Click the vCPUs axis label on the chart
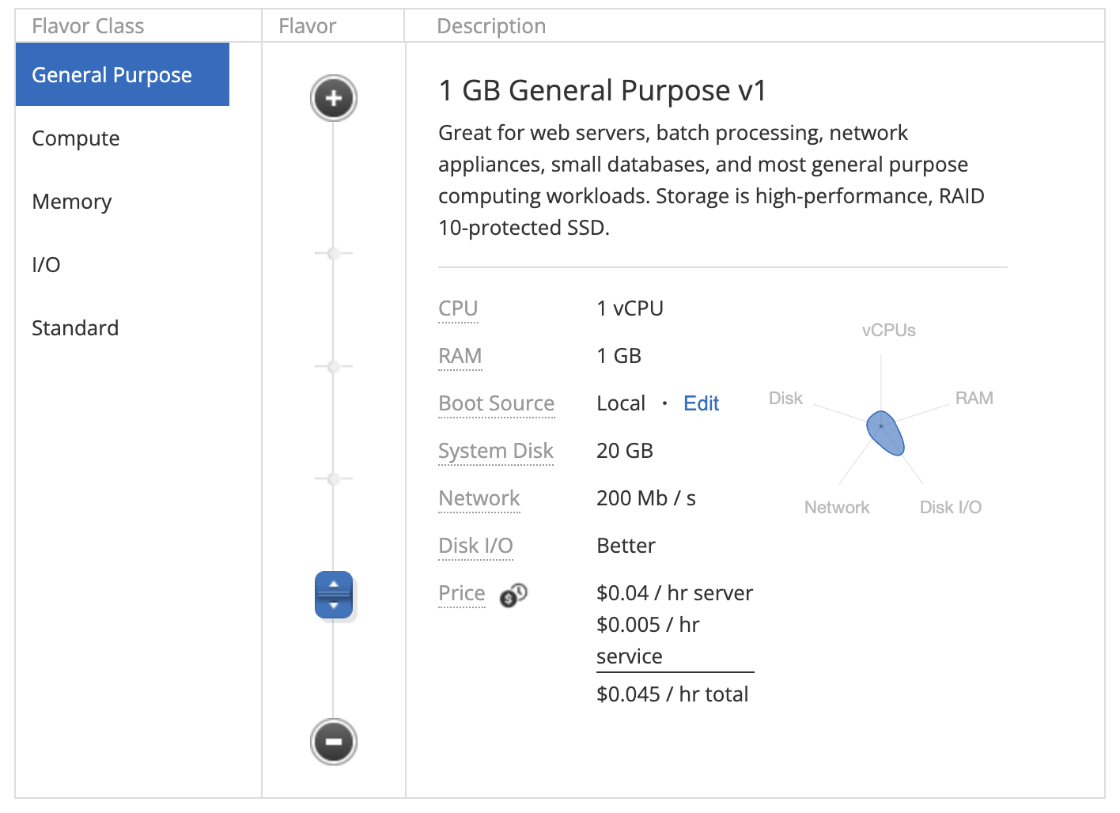 pyautogui.click(x=888, y=330)
